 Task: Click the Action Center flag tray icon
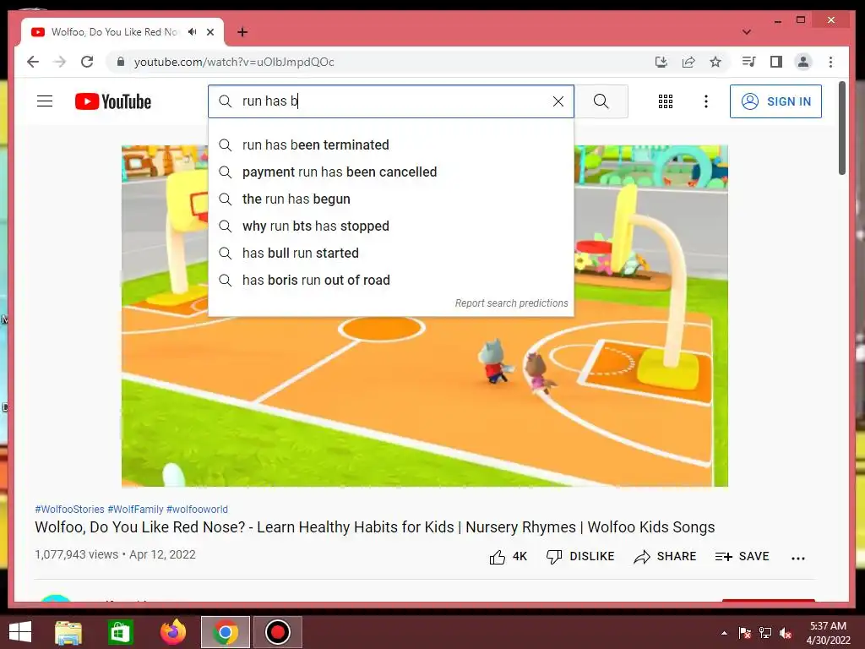[745, 633]
